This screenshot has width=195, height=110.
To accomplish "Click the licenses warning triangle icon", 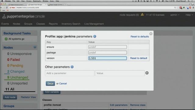I will tap(142, 14).
